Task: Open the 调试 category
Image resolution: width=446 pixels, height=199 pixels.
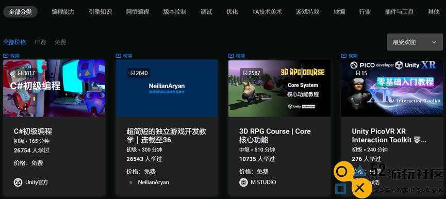Action: click(206, 12)
